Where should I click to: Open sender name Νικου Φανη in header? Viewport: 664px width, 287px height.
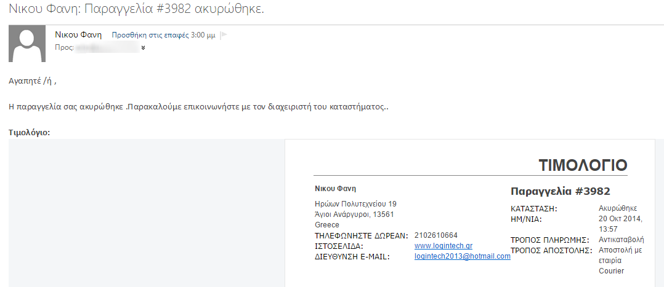coord(78,35)
